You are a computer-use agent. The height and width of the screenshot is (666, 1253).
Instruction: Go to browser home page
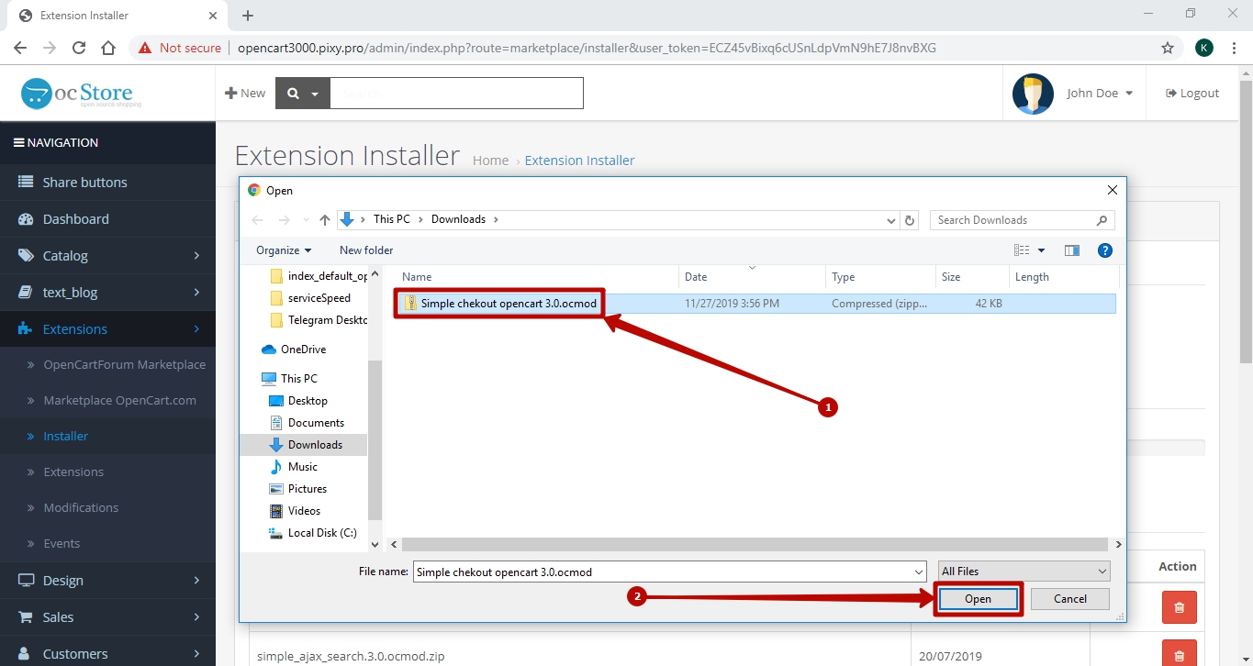point(108,48)
